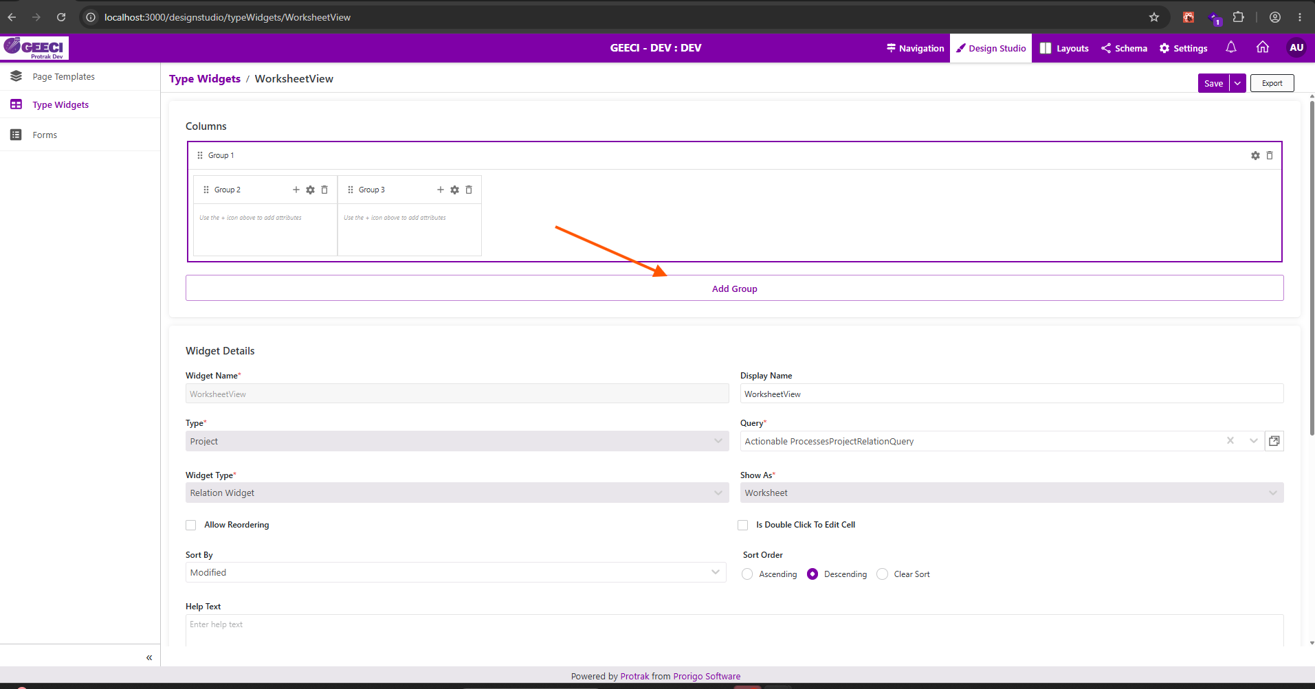Open the Show As dropdown
This screenshot has width=1315, height=689.
(1012, 493)
